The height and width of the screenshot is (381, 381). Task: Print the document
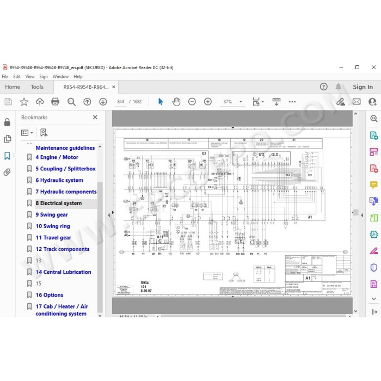coord(55,102)
